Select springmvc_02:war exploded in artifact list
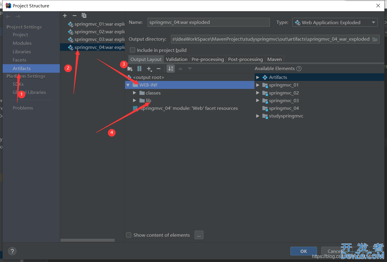Screen dimensions: 387x262 point(93,32)
